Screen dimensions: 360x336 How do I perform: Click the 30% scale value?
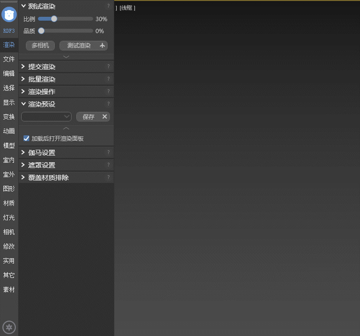point(101,19)
